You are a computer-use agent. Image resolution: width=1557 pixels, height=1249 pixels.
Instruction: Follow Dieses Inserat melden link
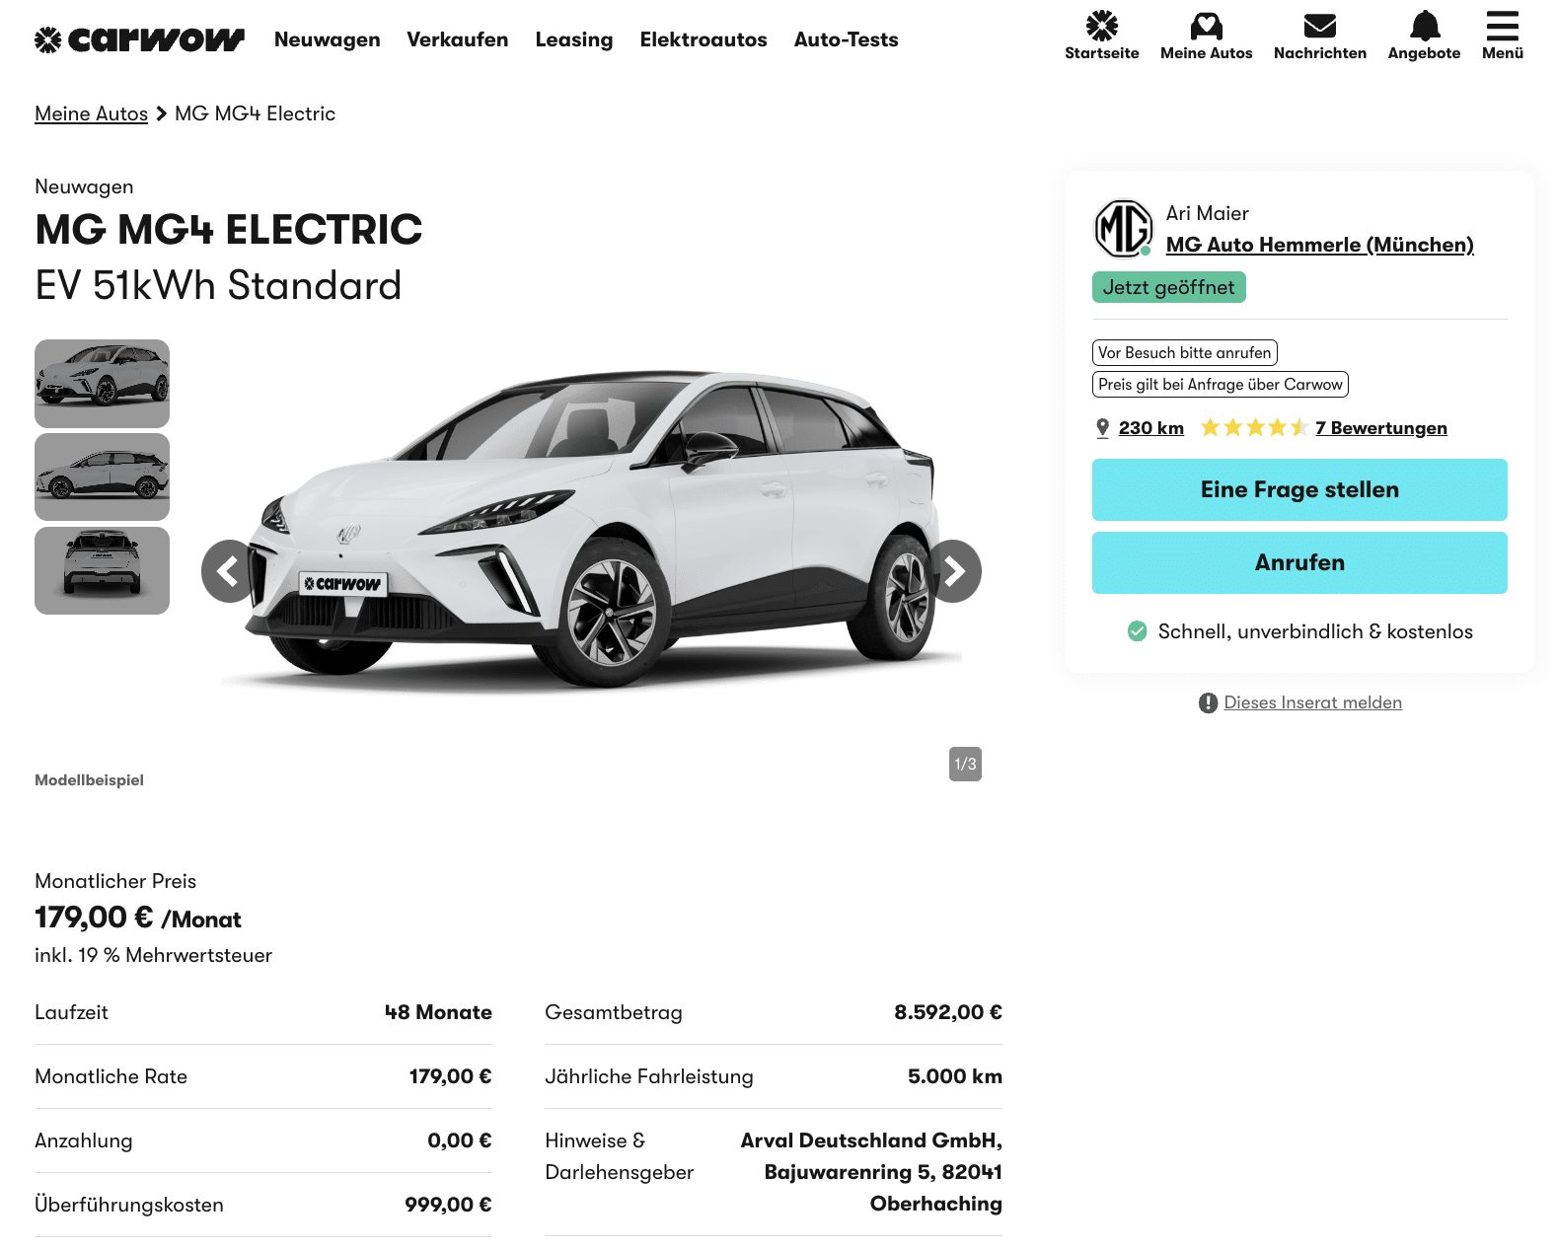tap(1313, 702)
